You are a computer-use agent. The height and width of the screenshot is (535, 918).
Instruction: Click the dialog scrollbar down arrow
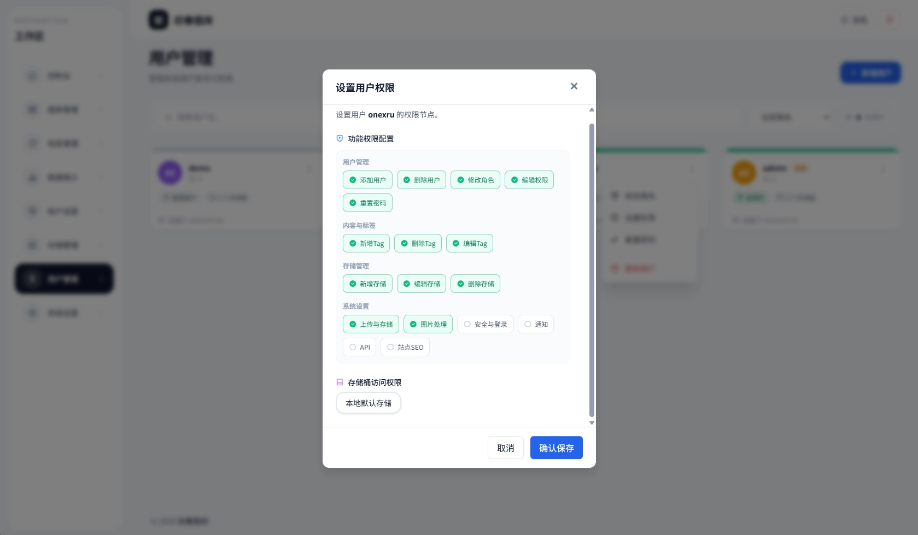coord(592,423)
